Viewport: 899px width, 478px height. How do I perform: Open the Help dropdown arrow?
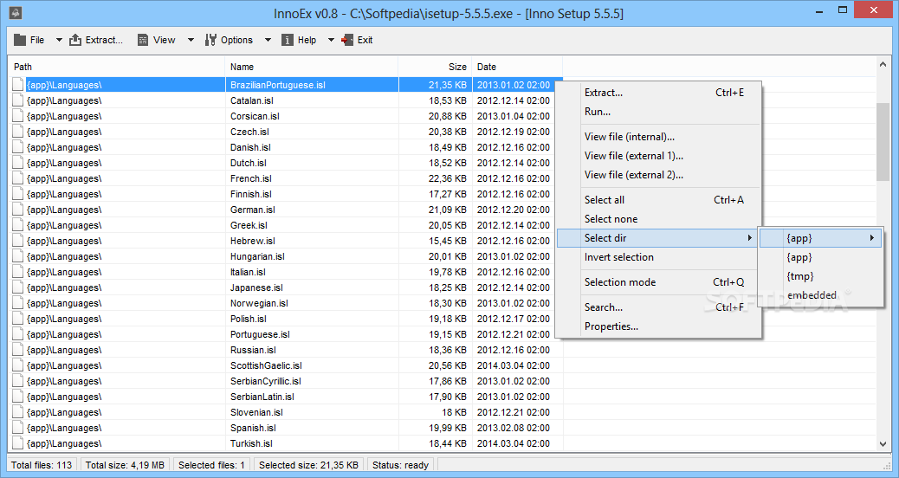pos(331,40)
